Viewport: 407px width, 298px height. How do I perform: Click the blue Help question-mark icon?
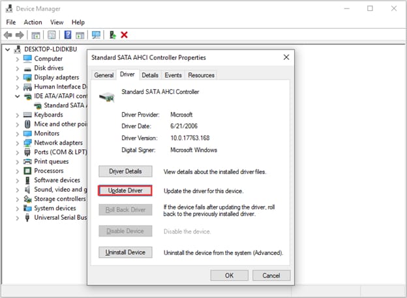68,35
